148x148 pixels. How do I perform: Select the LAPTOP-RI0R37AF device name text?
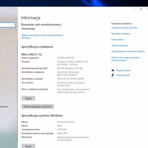(x=66, y=58)
